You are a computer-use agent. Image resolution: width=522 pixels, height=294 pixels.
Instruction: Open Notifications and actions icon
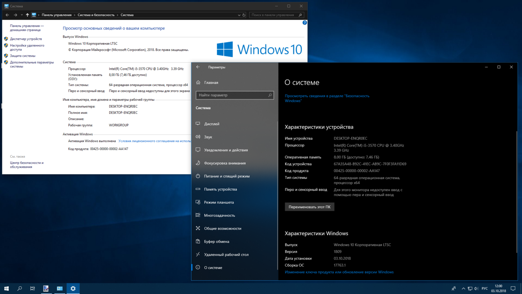click(x=198, y=150)
